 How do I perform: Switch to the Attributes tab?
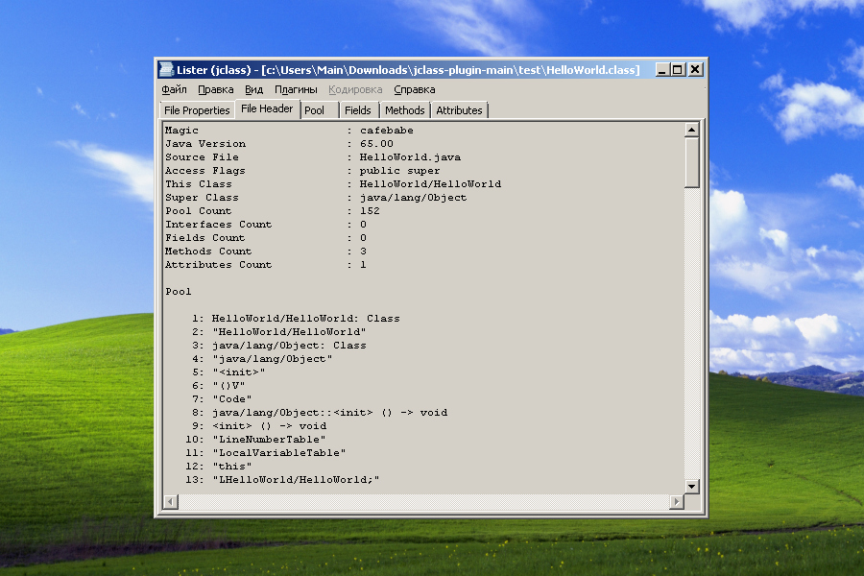[459, 110]
